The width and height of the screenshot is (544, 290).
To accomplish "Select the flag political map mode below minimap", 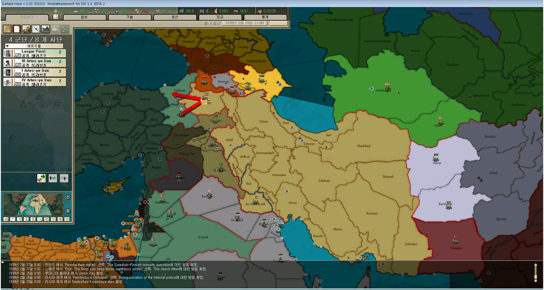I will click(x=13, y=219).
